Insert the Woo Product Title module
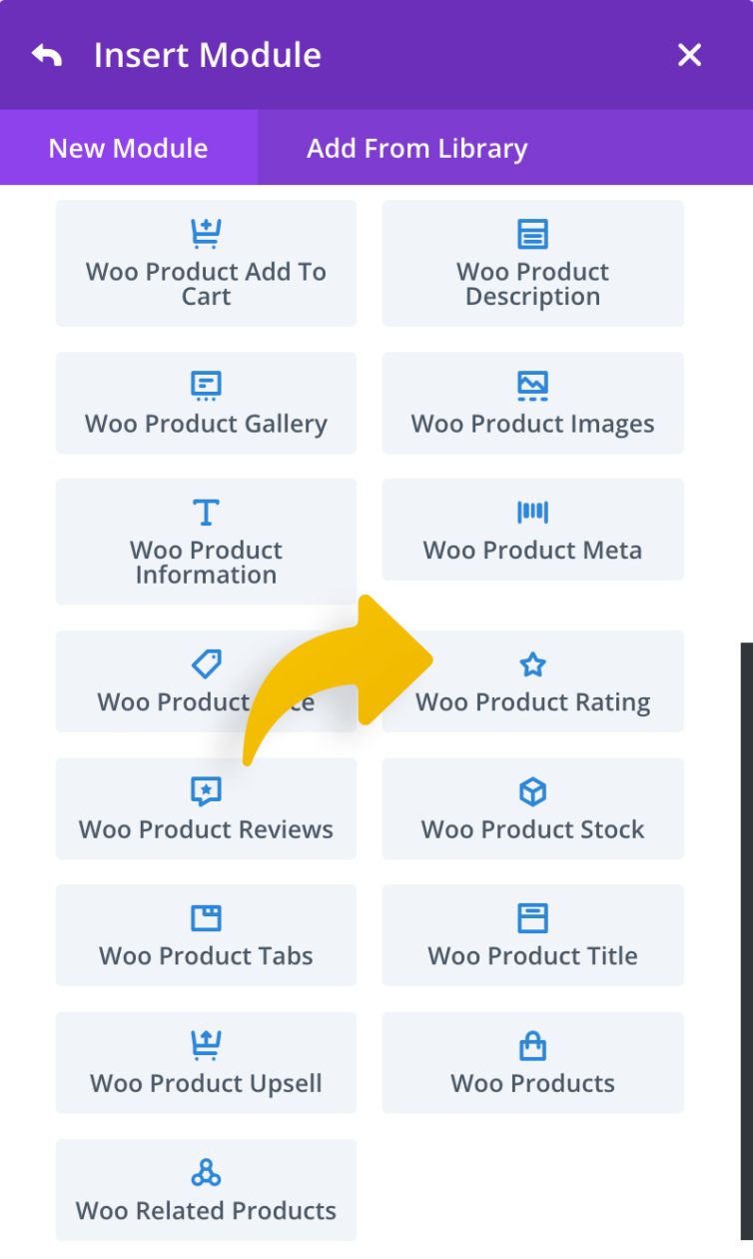 click(532, 935)
